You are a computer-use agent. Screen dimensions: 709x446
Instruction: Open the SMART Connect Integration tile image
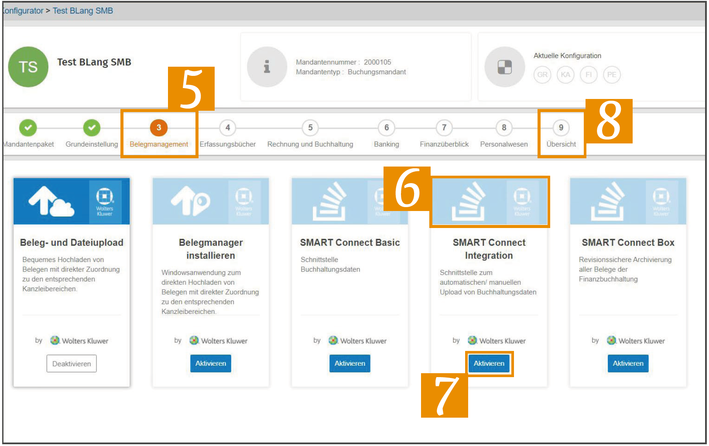tap(489, 201)
